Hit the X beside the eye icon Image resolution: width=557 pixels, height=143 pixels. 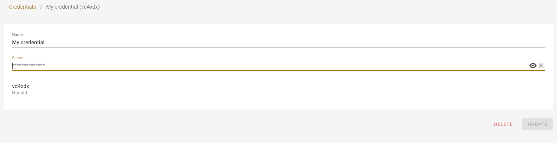point(541,65)
